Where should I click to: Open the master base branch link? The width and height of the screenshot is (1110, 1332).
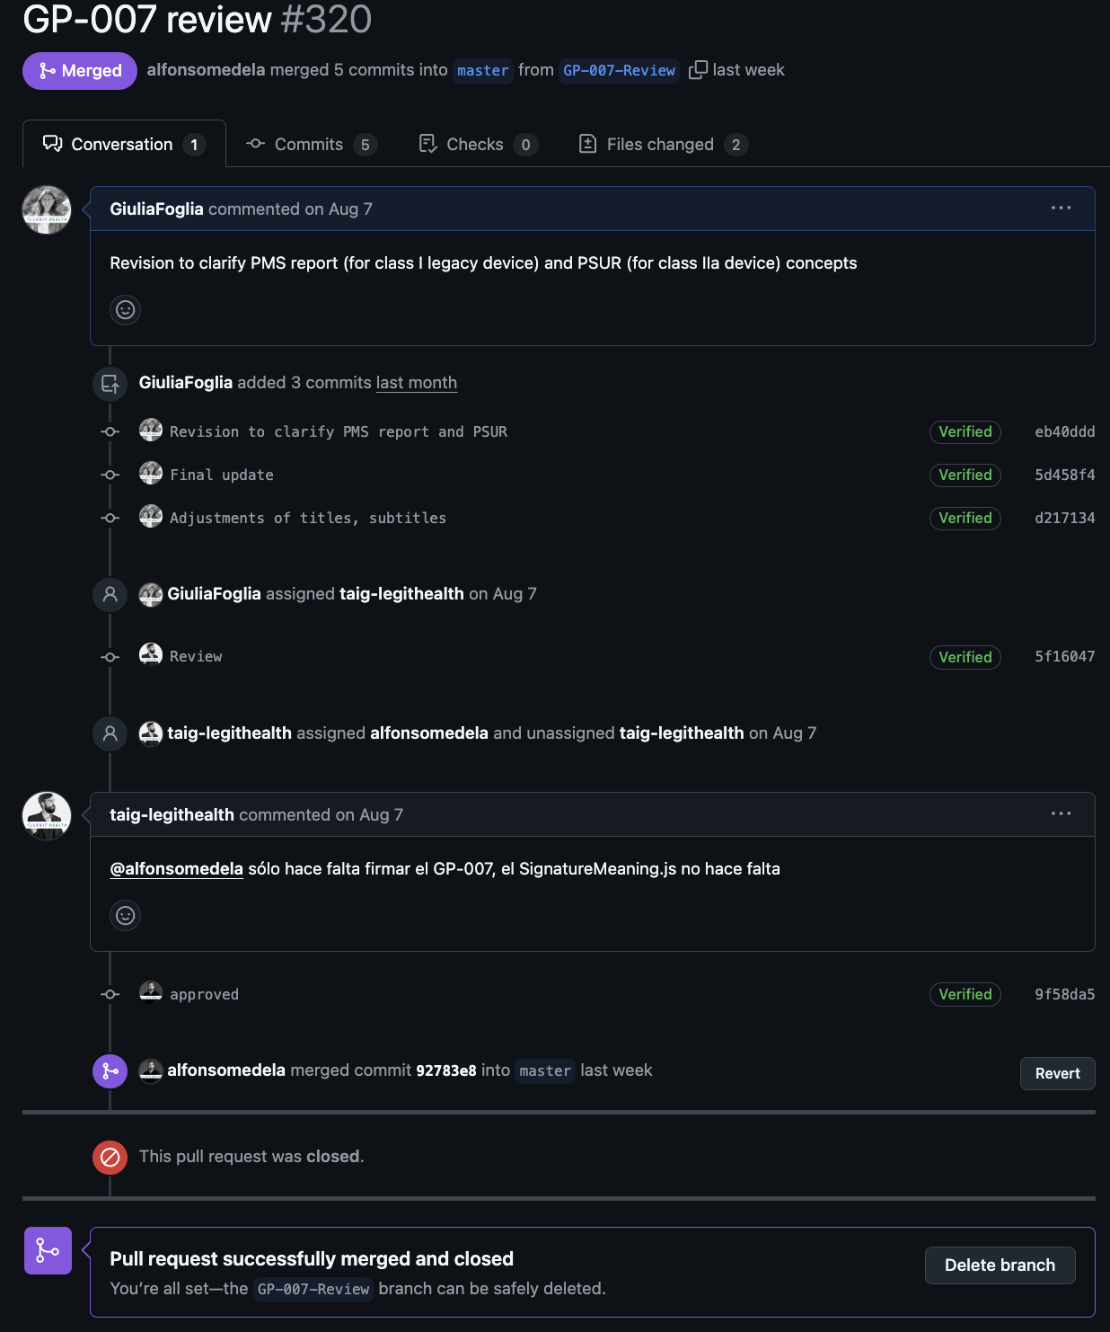(483, 71)
